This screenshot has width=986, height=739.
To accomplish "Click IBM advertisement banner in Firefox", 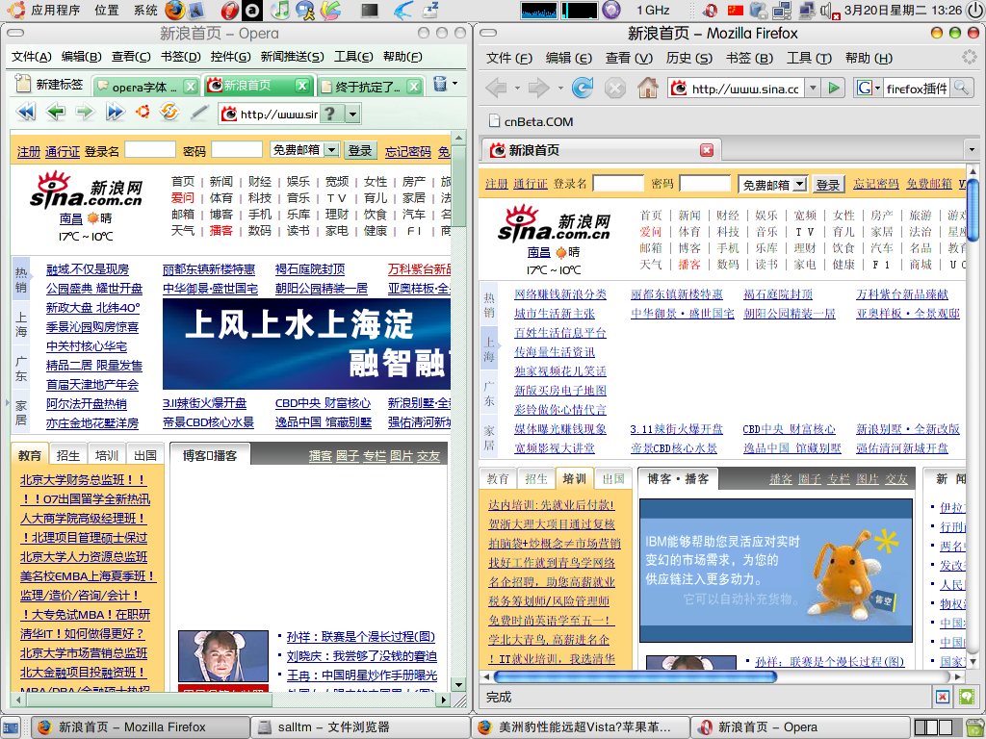I will [775, 571].
